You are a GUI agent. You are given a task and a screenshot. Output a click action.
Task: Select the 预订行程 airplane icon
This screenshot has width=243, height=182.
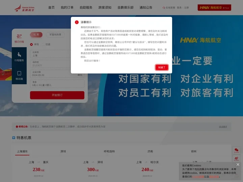(x=19, y=36)
